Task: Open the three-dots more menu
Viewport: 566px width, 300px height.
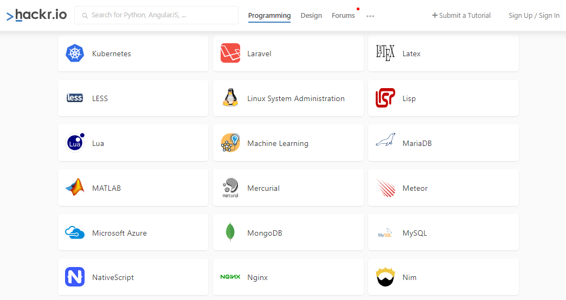Action: 370,16
